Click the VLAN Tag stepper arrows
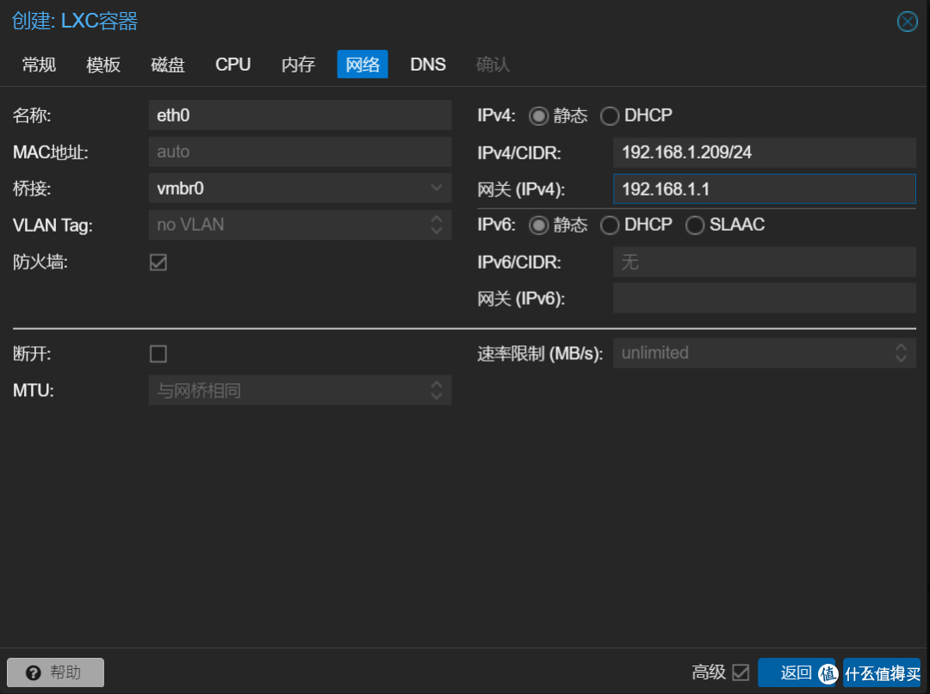The width and height of the screenshot is (930, 694). tap(436, 225)
